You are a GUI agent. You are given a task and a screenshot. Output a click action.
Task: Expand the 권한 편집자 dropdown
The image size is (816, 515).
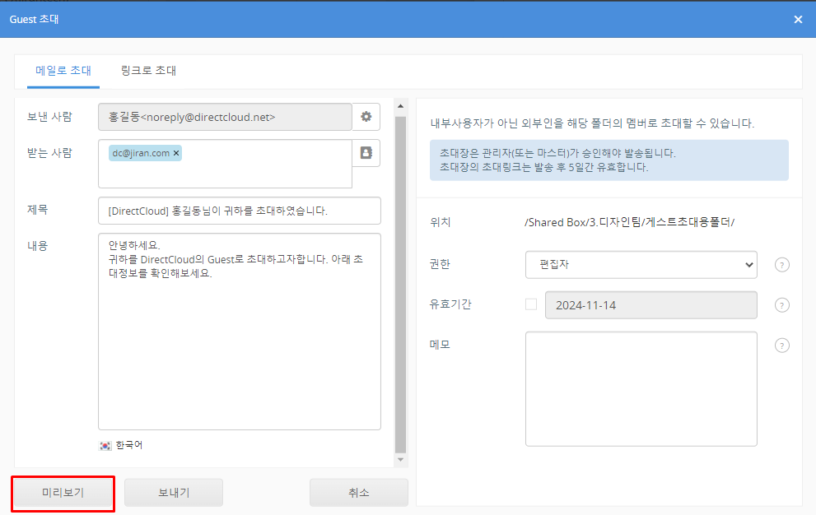(641, 265)
